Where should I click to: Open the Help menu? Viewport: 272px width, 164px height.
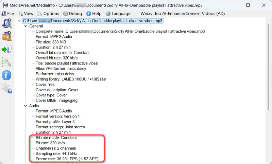coord(94,14)
